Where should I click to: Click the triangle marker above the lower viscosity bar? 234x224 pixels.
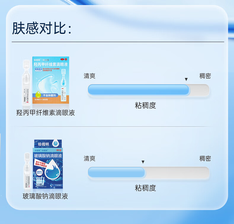[143, 162]
